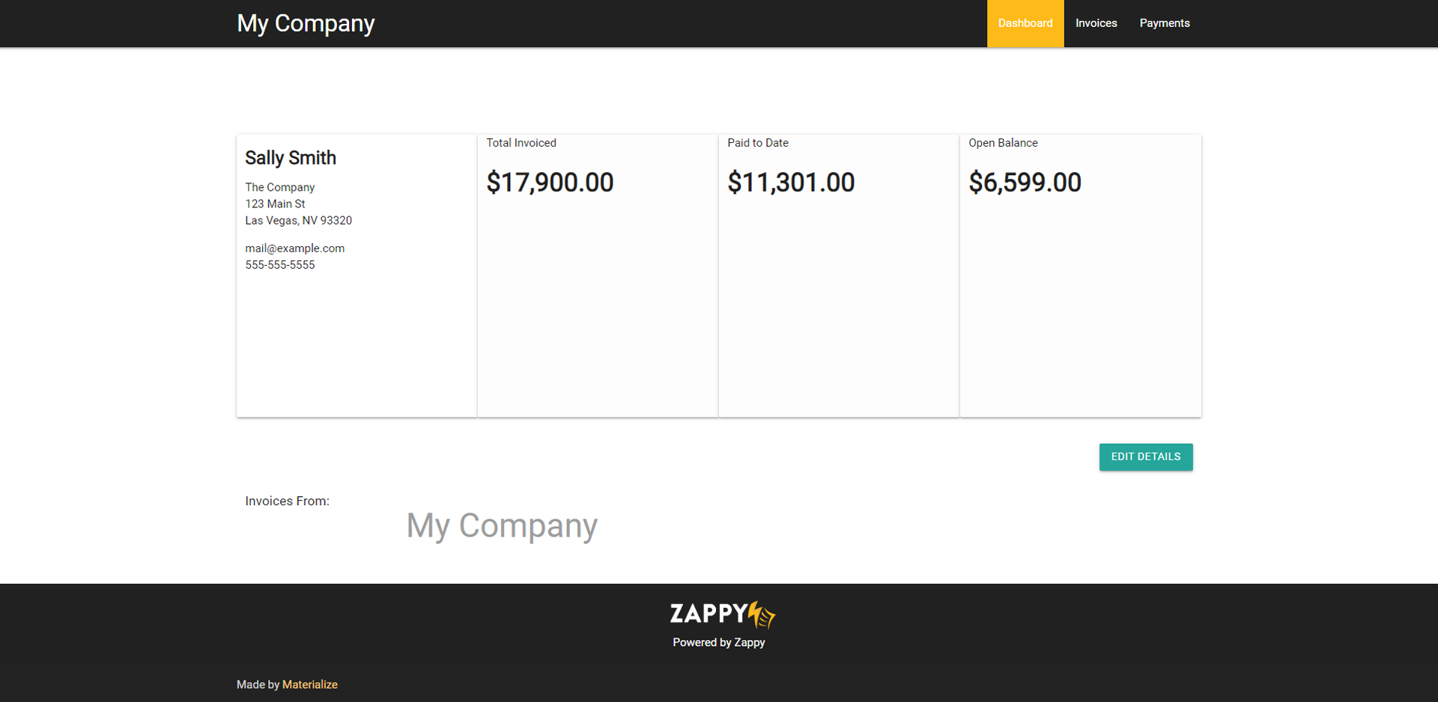Screen dimensions: 1438x702
Task: Click the Powered by Zappy text
Action: (718, 642)
